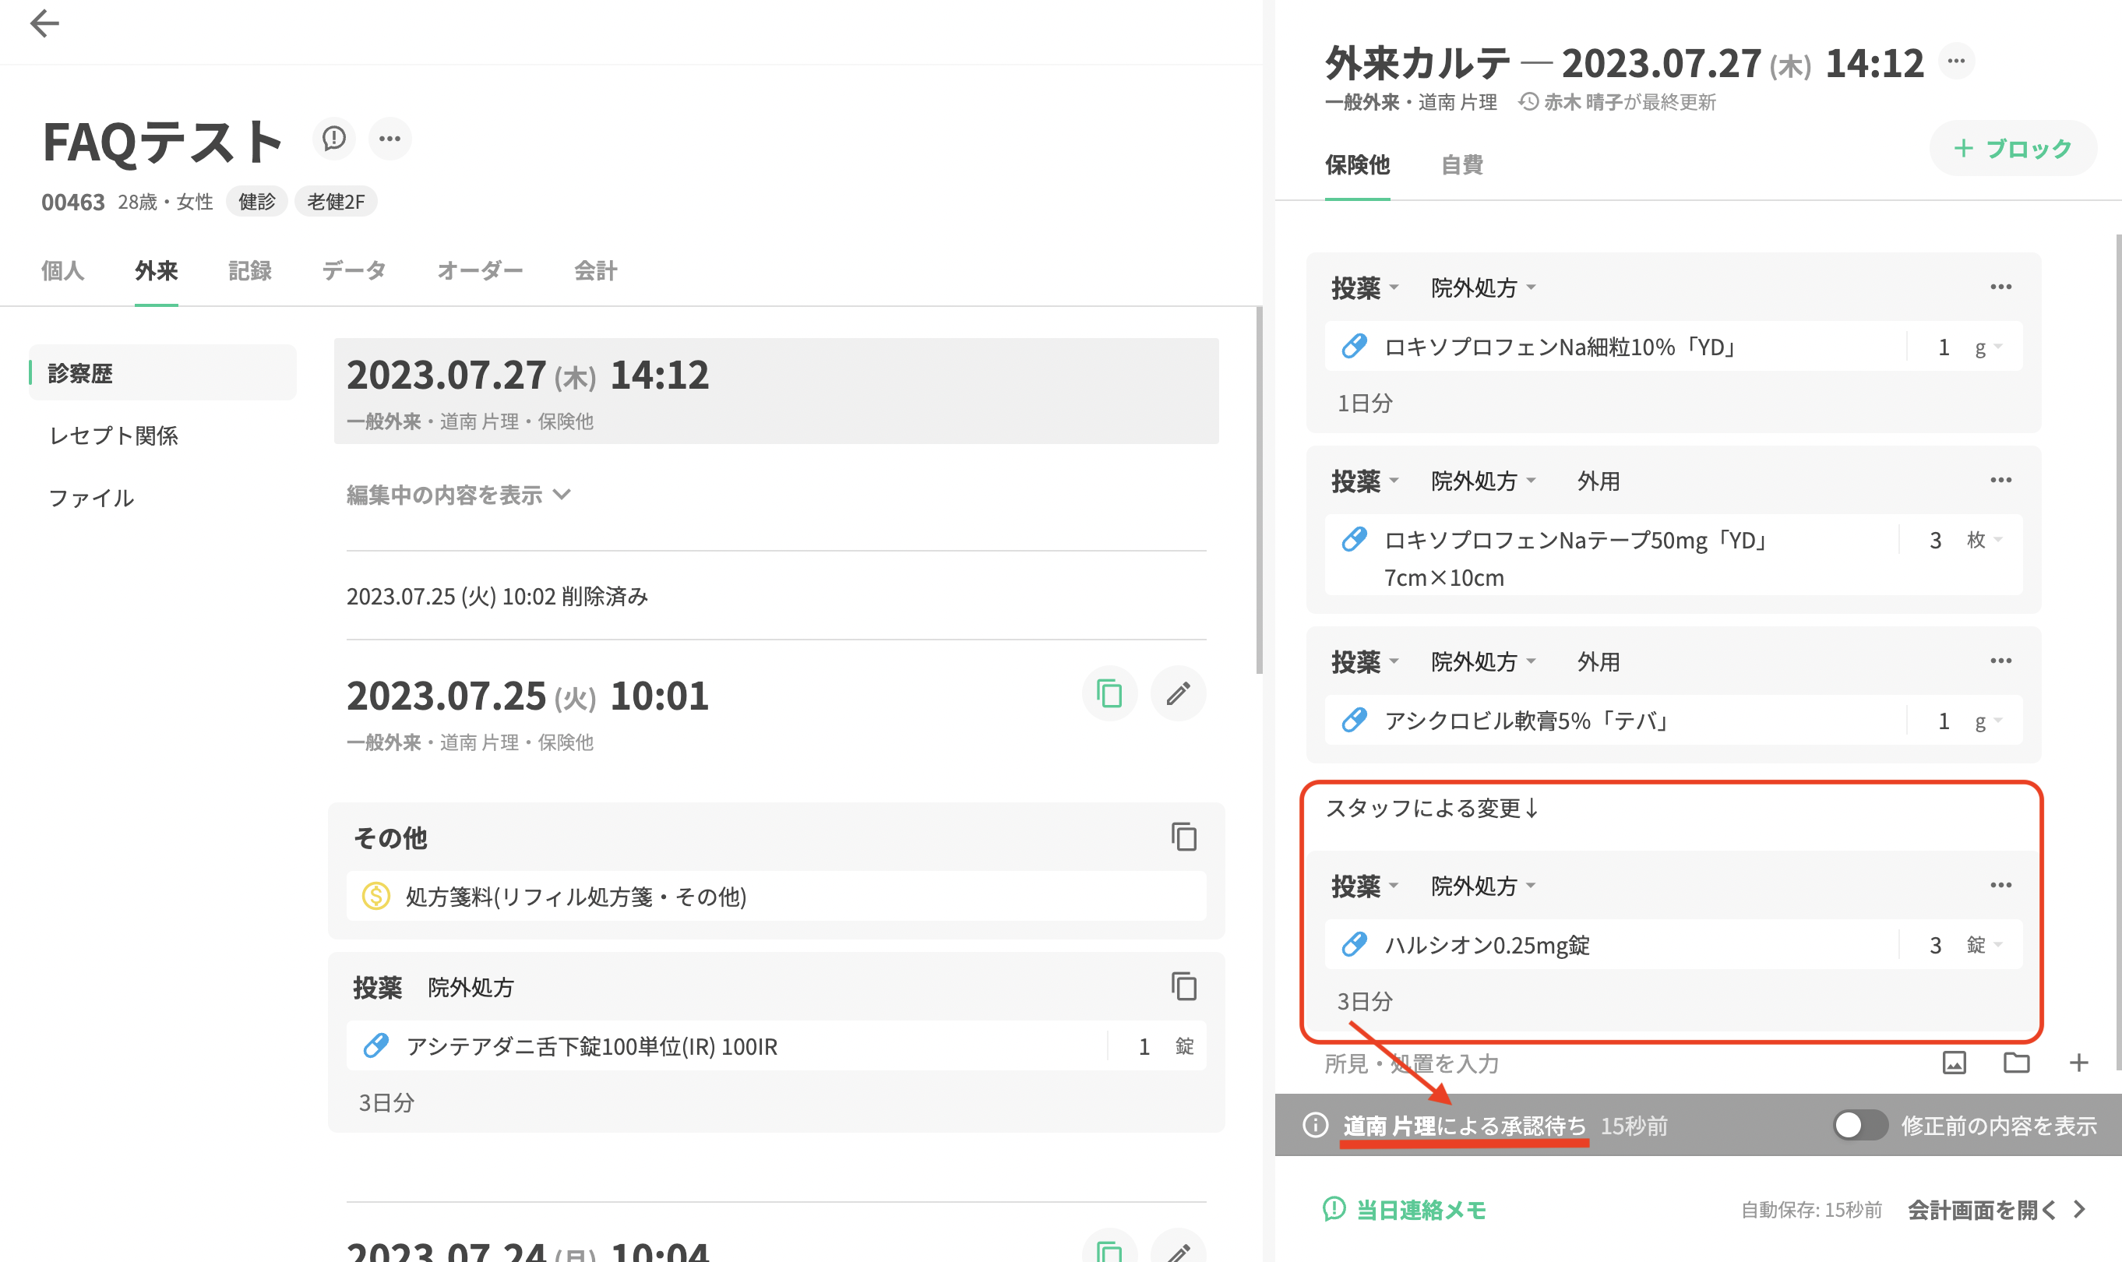Copy the 2023.07.25 10:01 visit record
Screen dimensions: 2122x1262
click(1109, 694)
